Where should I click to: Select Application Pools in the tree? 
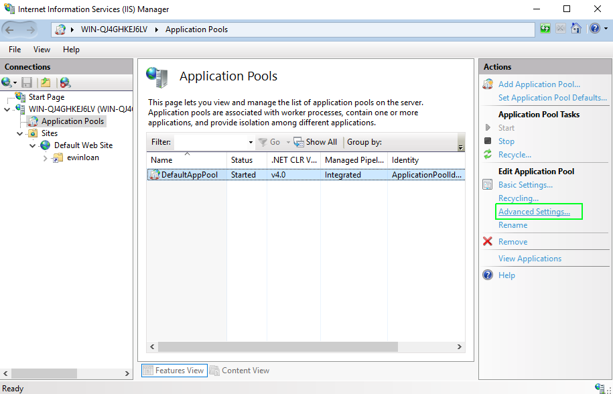[72, 121]
